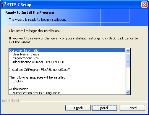Image resolution: width=149 pixels, height=115 pixels.
Task: Go back with the Back button
Action: point(78,108)
